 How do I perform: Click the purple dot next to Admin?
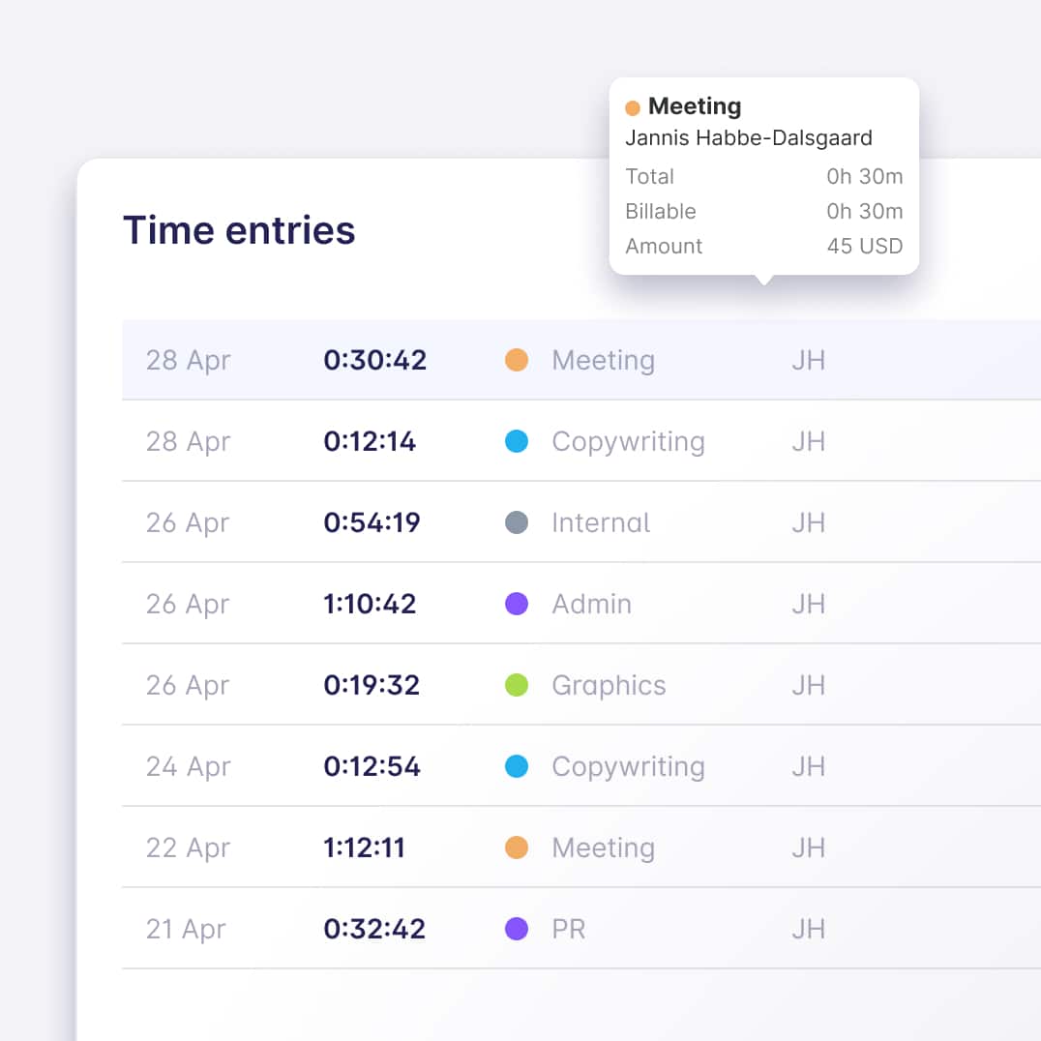click(517, 604)
